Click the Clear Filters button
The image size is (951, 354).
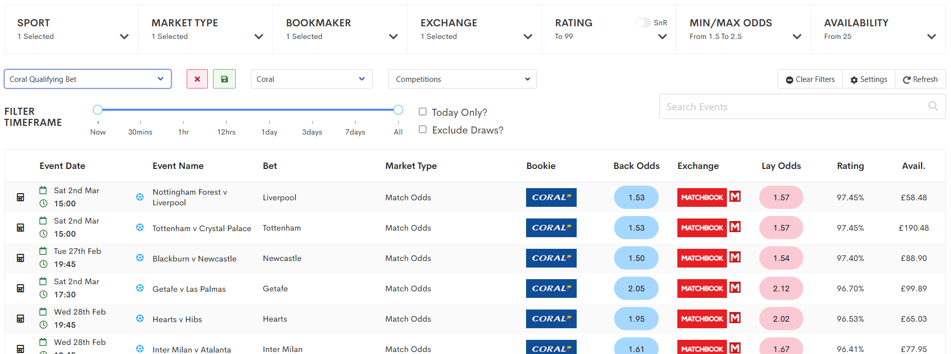point(810,79)
